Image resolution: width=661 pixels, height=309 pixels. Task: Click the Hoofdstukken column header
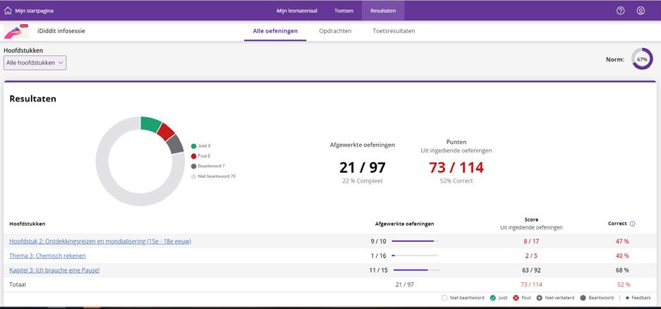pyautogui.click(x=28, y=224)
